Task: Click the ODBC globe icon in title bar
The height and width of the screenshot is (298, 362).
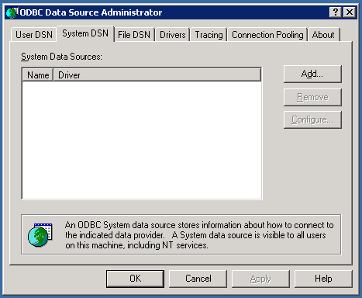Action: tap(12, 12)
